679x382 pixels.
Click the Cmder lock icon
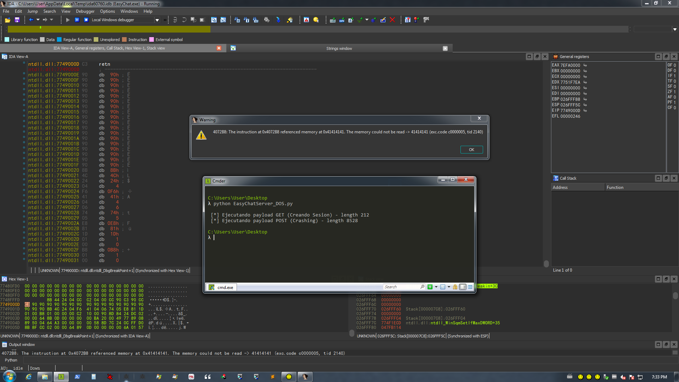455,287
